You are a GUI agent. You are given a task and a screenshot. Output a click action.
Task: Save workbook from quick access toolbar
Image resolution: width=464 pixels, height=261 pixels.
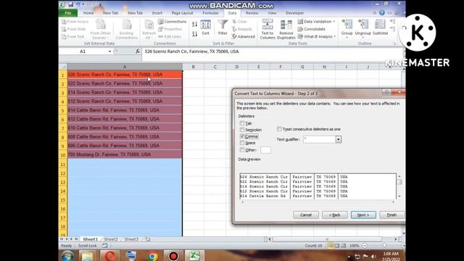pyautogui.click(x=70, y=4)
